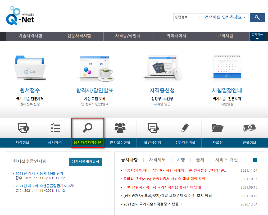Open the 공인중개사 브라우저 조치 방법 notice
Viewport: 268px width, 215px height.
point(167,196)
